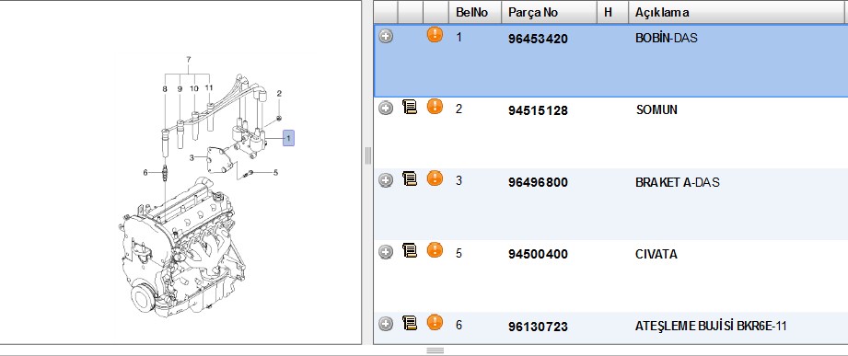
Task: Click orange warning icon for BRAKET A-DAS
Action: click(435, 178)
